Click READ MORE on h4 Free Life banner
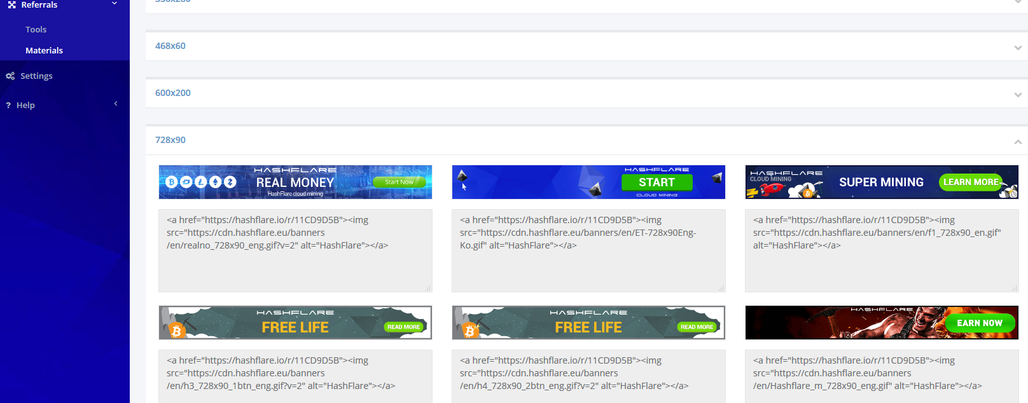 [697, 327]
